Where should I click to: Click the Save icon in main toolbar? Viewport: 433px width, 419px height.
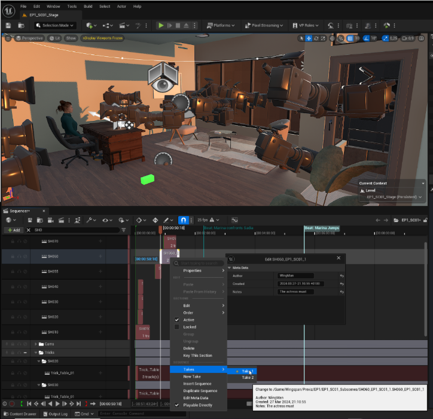[8, 26]
